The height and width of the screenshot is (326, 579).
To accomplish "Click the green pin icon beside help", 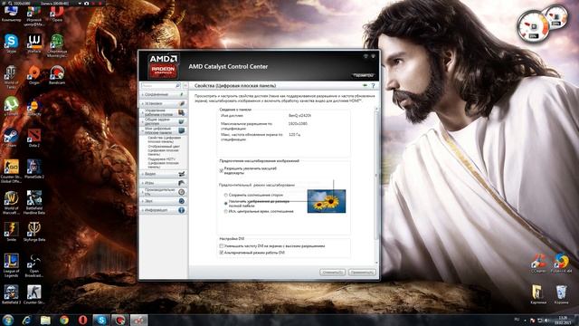I will tap(365, 86).
